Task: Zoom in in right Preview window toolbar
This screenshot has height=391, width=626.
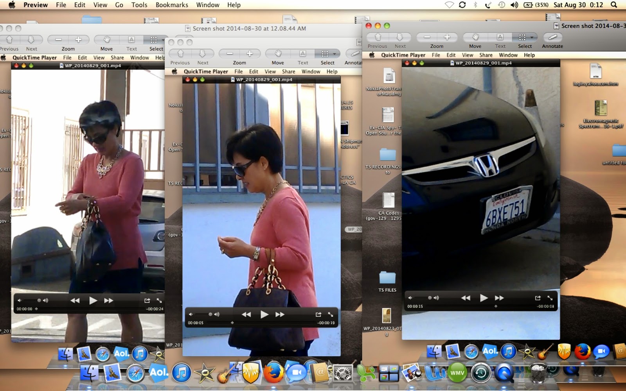Action: pyautogui.click(x=447, y=37)
